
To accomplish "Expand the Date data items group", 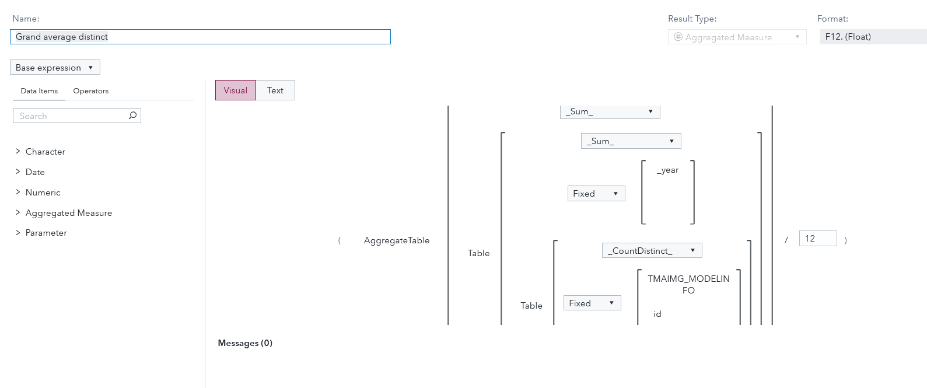I will pos(18,172).
